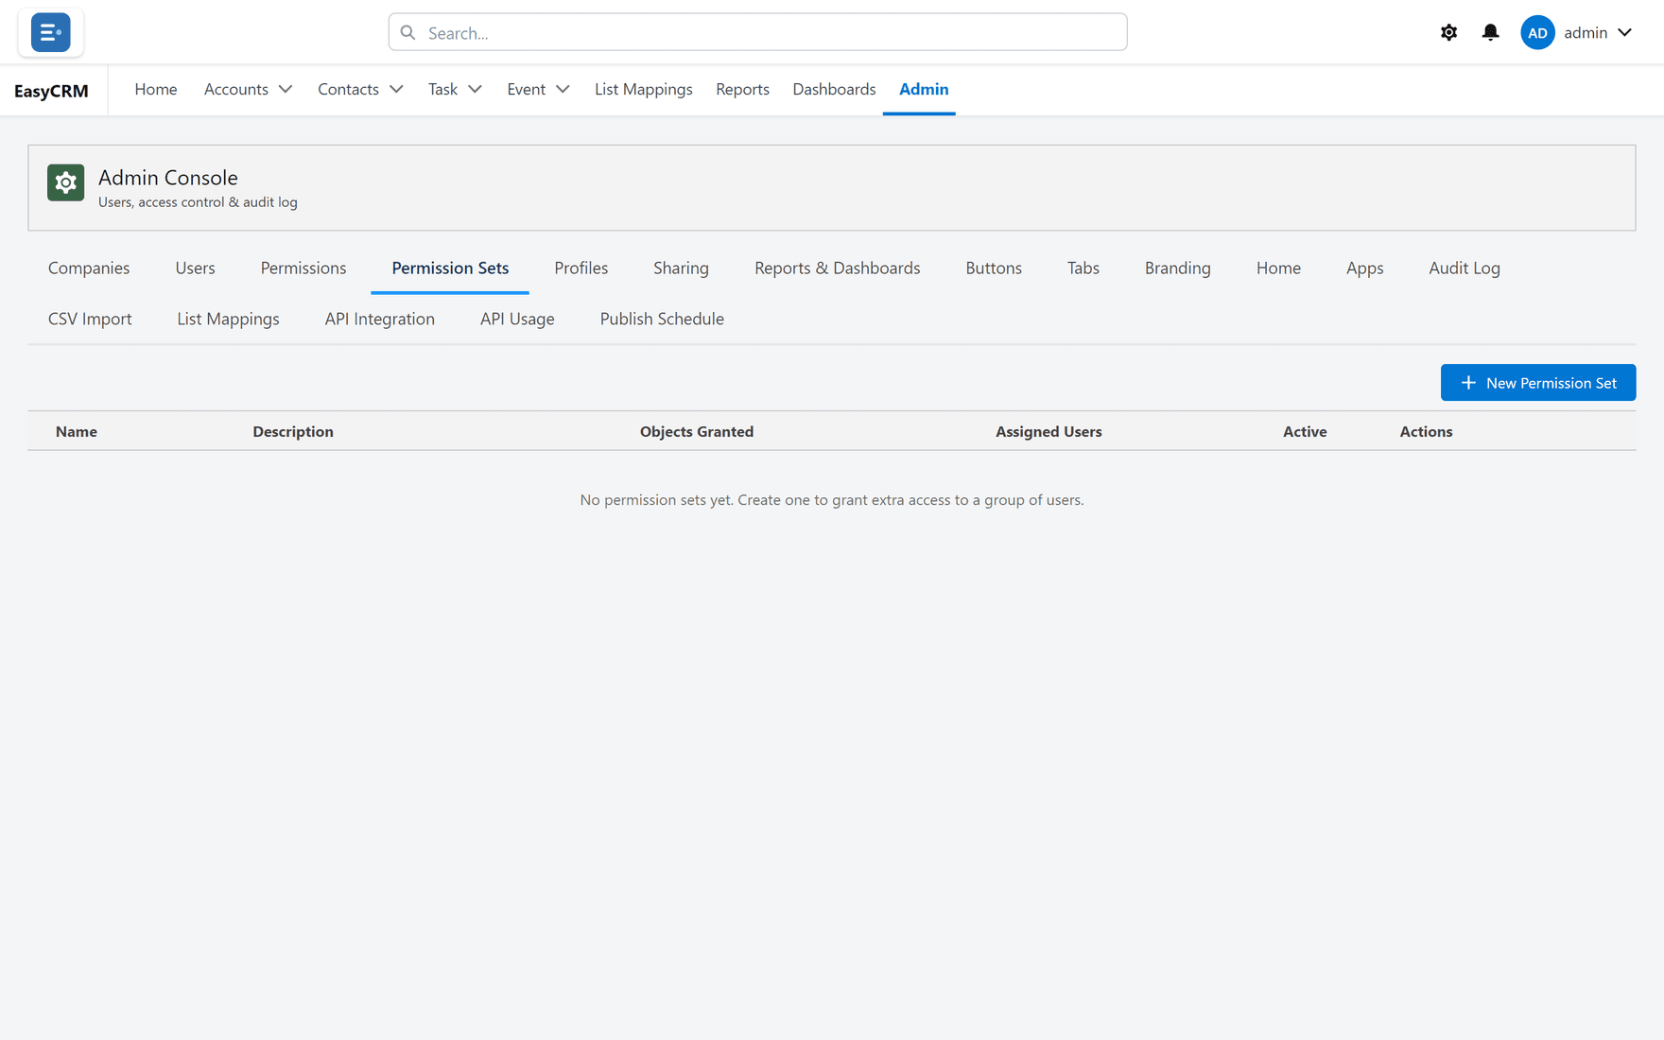The height and width of the screenshot is (1040, 1664).
Task: Expand the Contacts dropdown chevron
Action: pos(396,89)
